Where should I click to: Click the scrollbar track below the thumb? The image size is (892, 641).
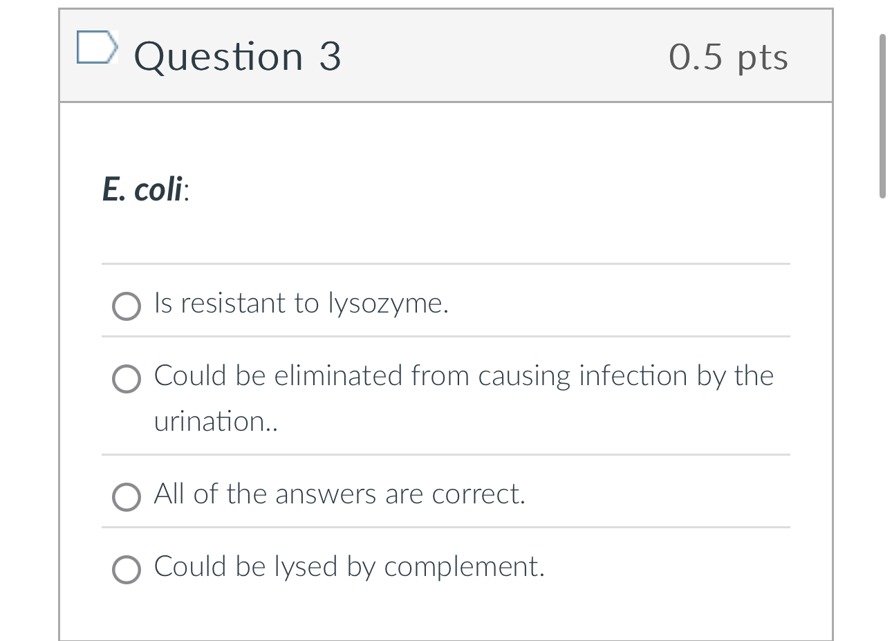coord(882,415)
